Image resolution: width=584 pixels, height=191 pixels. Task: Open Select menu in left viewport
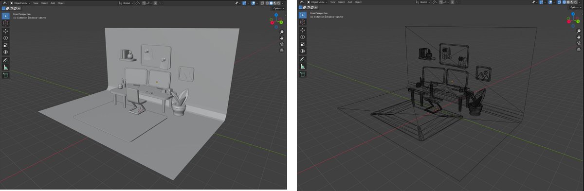(44, 3)
